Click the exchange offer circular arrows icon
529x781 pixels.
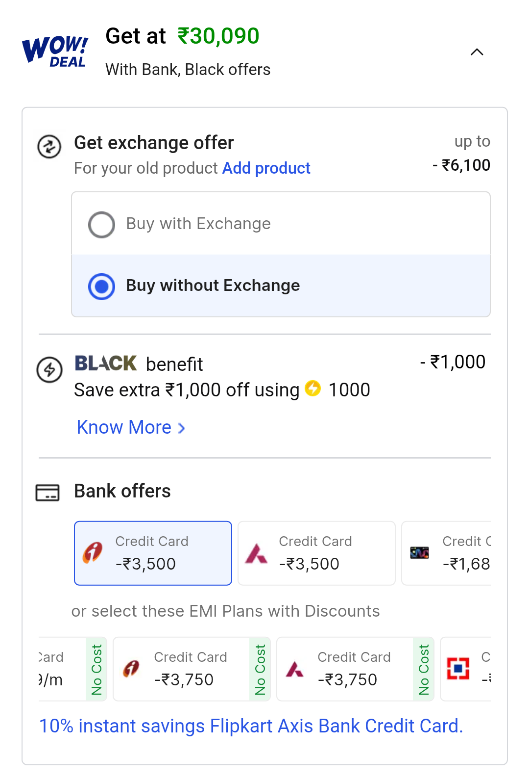pyautogui.click(x=49, y=146)
